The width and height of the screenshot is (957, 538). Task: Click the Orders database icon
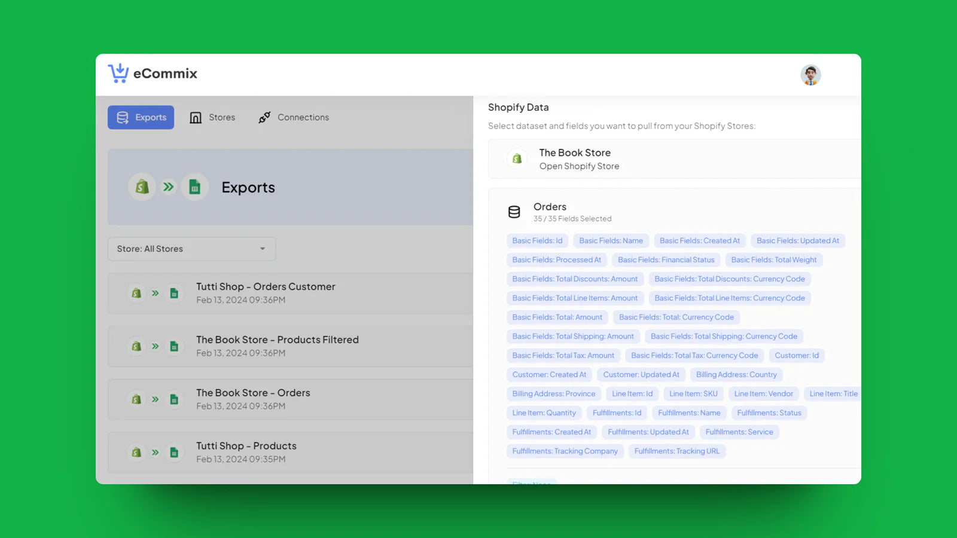514,212
